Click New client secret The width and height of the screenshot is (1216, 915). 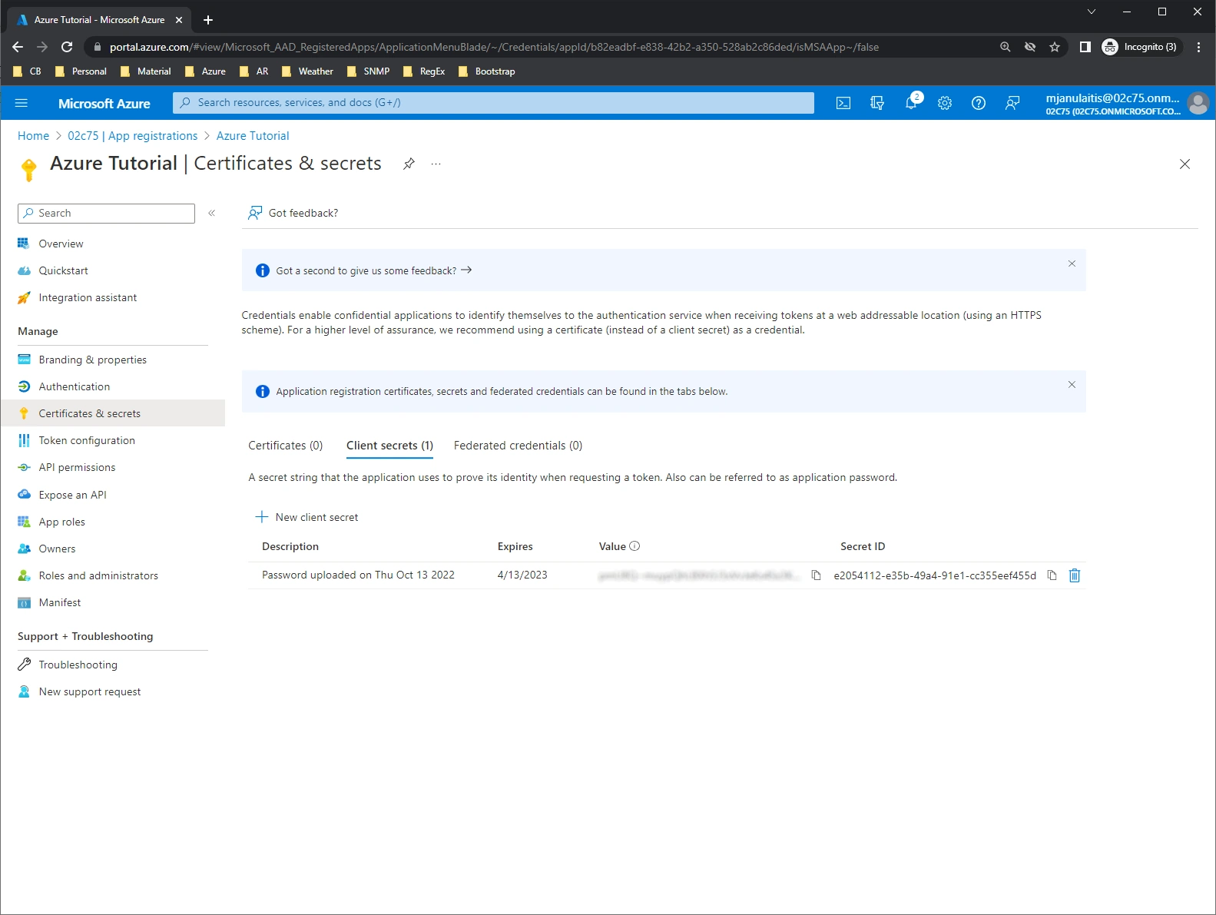point(306,517)
